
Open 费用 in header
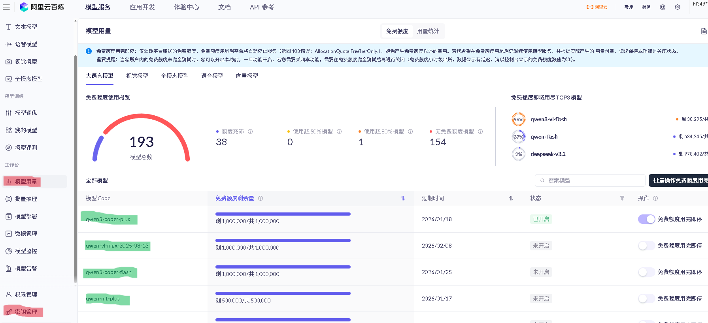click(629, 7)
